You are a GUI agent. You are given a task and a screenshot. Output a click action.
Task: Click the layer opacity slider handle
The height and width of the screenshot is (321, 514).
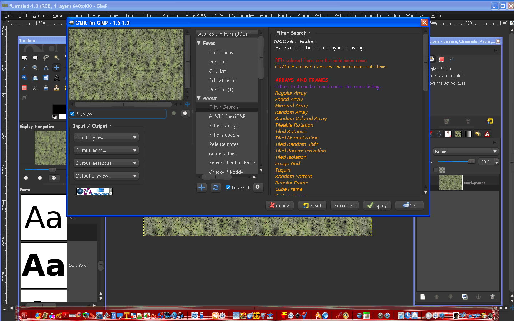tap(472, 162)
